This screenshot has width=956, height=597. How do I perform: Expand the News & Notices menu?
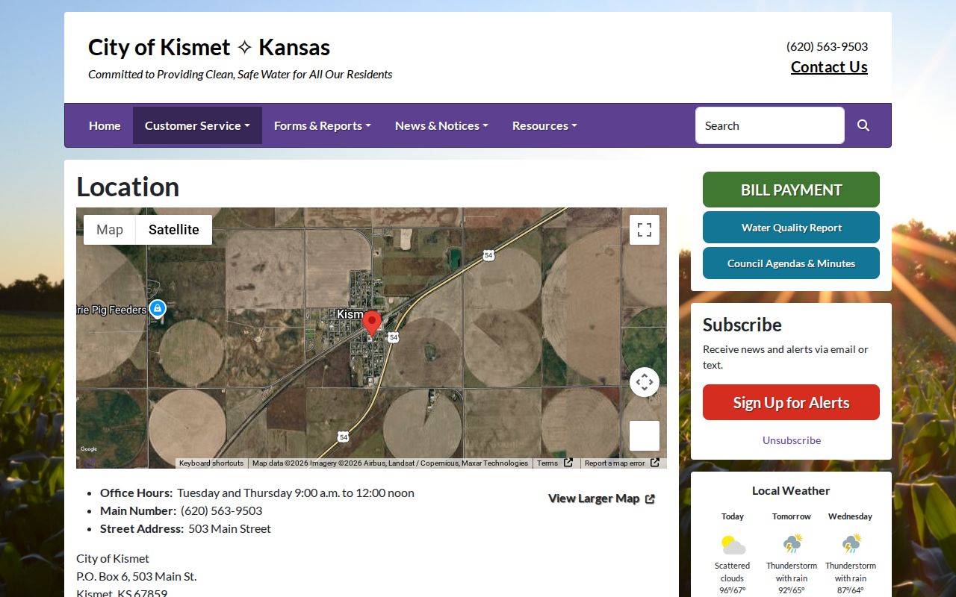click(x=441, y=125)
